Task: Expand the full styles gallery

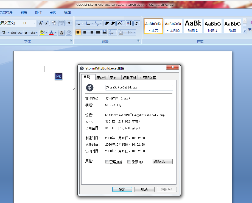Action: (245, 31)
